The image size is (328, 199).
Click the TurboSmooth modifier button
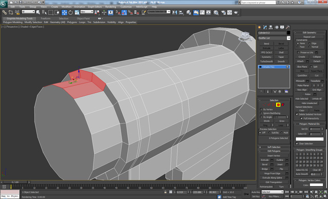[266, 62]
